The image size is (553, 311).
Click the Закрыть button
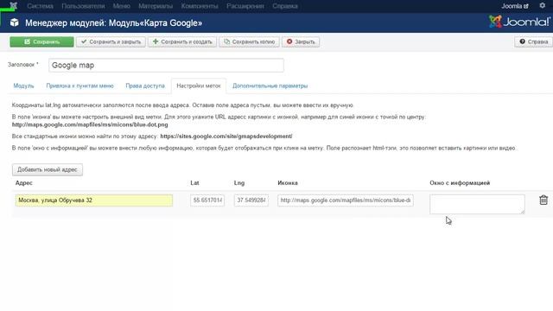(301, 41)
